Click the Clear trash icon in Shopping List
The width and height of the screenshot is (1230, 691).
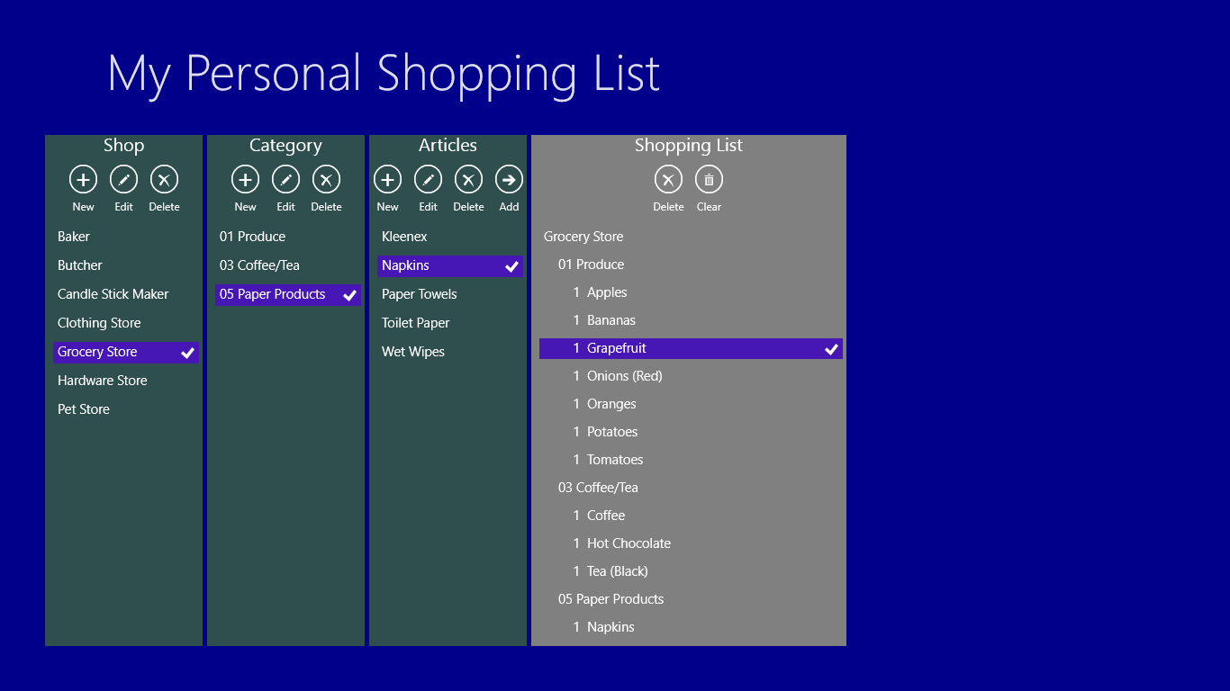tap(709, 180)
